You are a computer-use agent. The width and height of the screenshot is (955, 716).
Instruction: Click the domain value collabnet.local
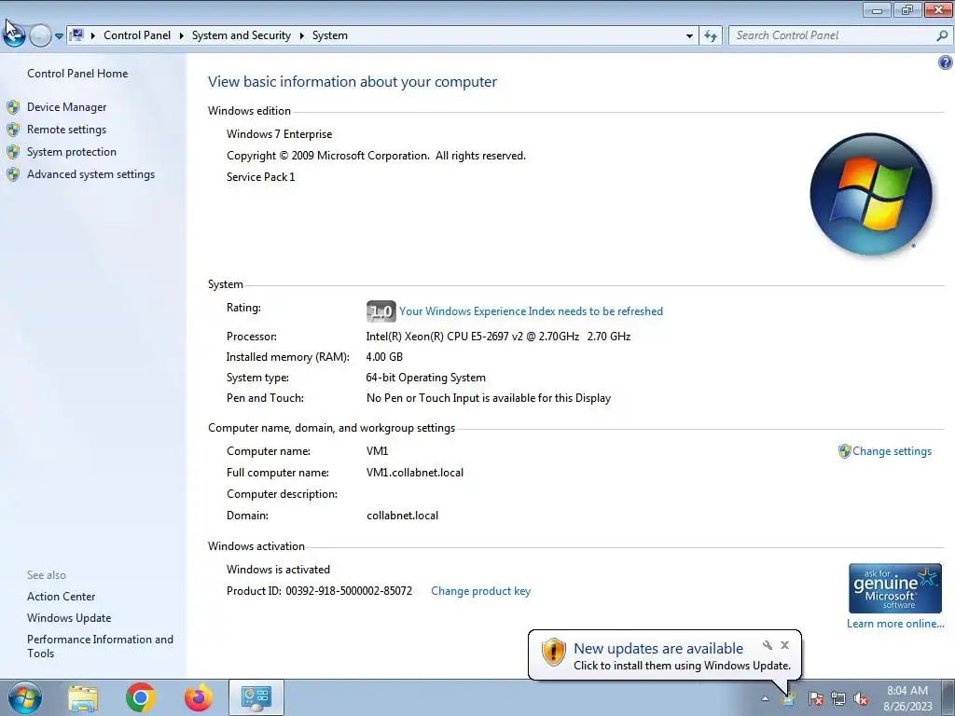tap(402, 516)
